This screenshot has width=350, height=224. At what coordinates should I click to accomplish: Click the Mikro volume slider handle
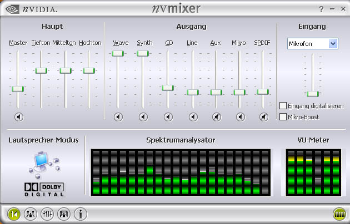pos(239,92)
